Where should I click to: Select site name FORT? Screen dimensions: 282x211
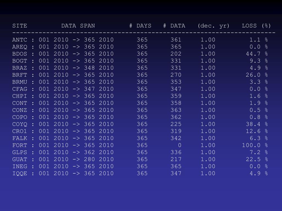coord(20,145)
